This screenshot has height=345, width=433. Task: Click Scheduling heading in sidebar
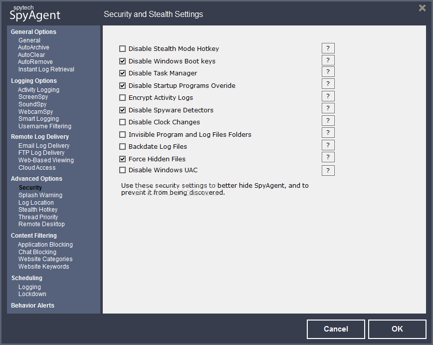pos(27,278)
